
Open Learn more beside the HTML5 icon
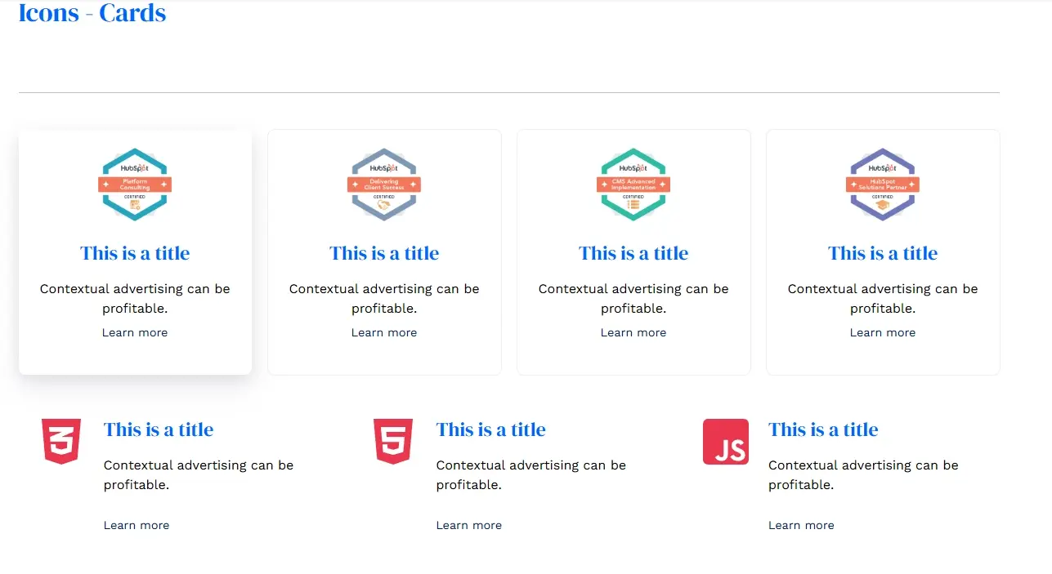tap(469, 525)
